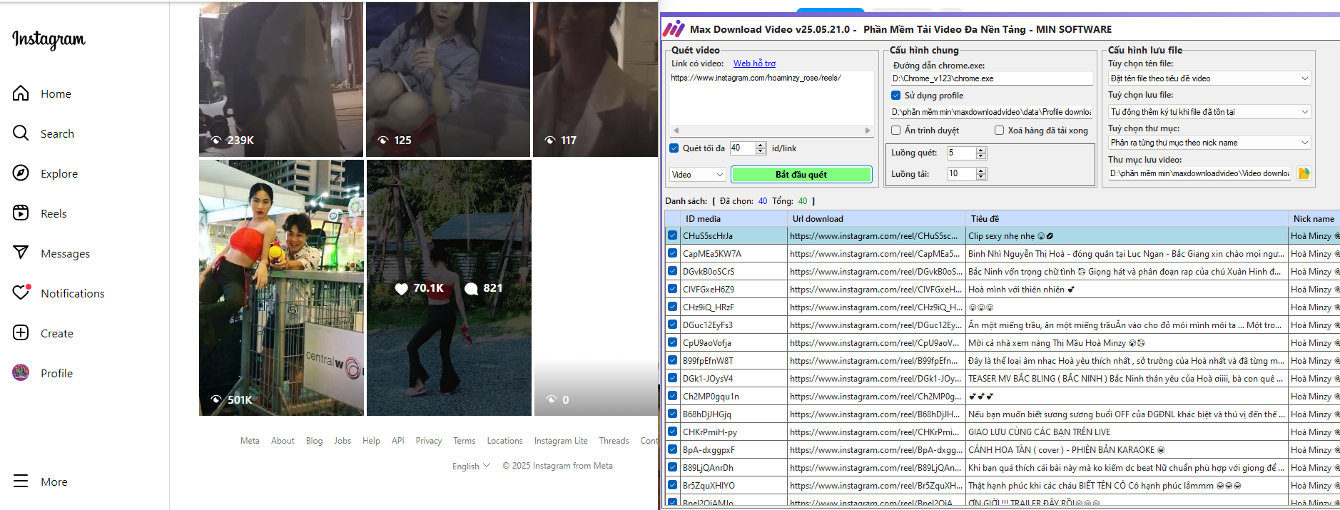
Task: Toggle the Xoá hàng đã tải xong checkbox
Action: (x=999, y=131)
